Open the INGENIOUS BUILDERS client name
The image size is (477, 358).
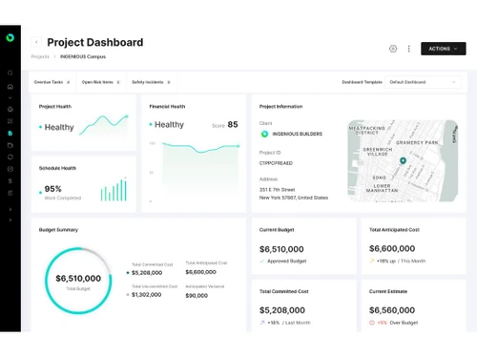298,134
